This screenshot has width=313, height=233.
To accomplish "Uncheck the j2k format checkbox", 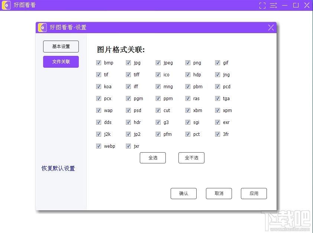I will pos(99,134).
